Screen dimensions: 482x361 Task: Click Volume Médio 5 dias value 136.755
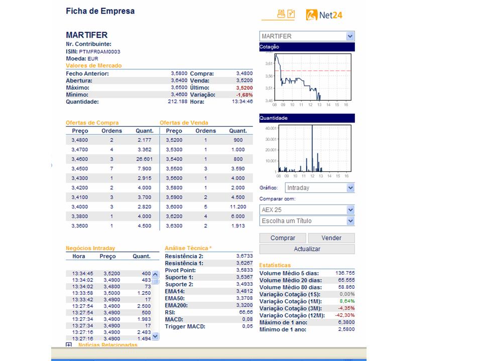point(345,273)
